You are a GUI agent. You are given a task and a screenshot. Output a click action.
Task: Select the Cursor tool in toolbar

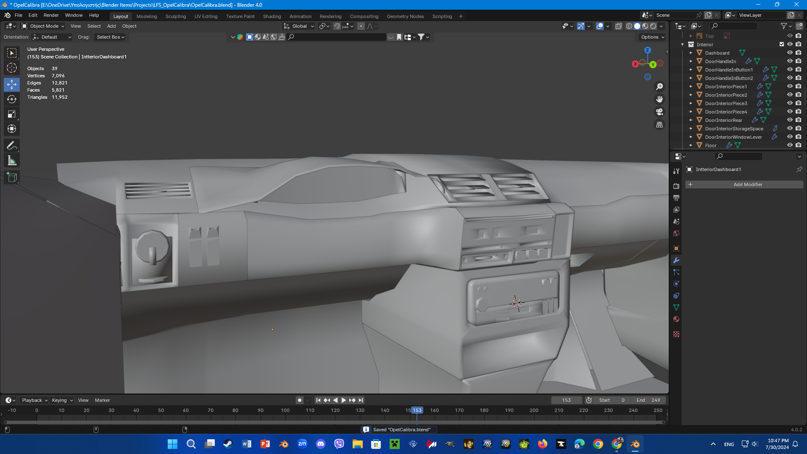12,68
